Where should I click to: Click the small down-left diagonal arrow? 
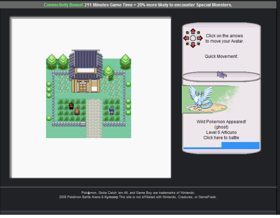click(187, 44)
